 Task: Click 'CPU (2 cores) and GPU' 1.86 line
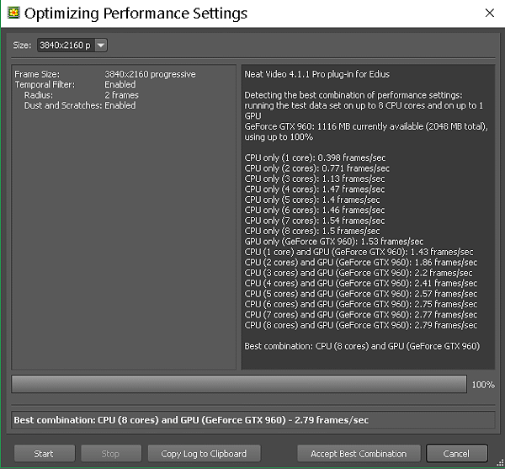coord(361,262)
